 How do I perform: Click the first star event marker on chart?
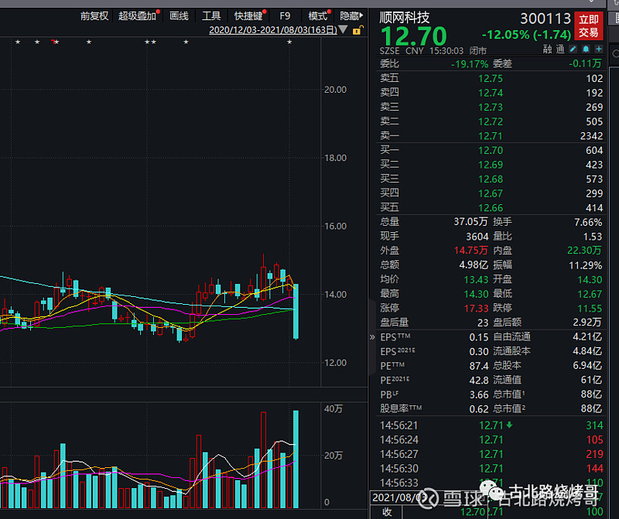(18, 42)
